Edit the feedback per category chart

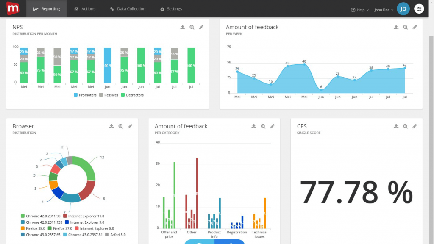coord(273,126)
